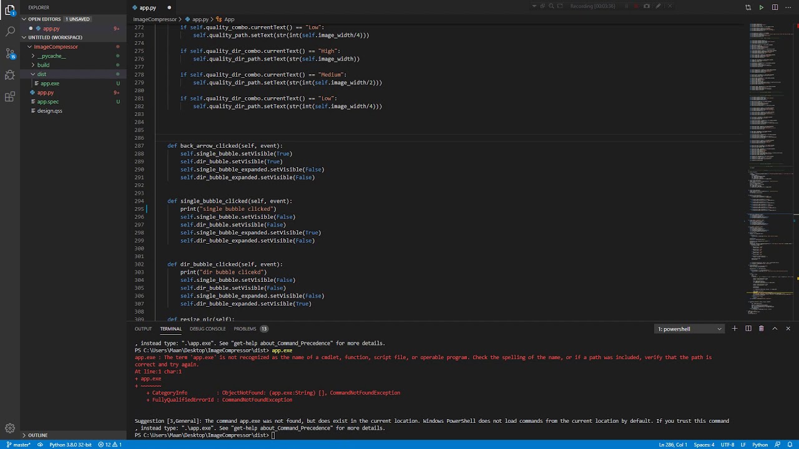
Task: Split the editor to the right
Action: tap(775, 7)
